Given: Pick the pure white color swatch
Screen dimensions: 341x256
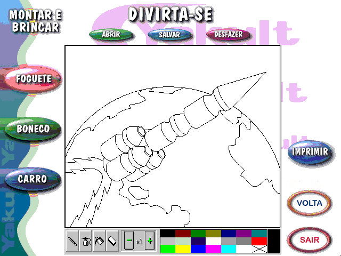Looking at the screenshot, I should (244, 249).
